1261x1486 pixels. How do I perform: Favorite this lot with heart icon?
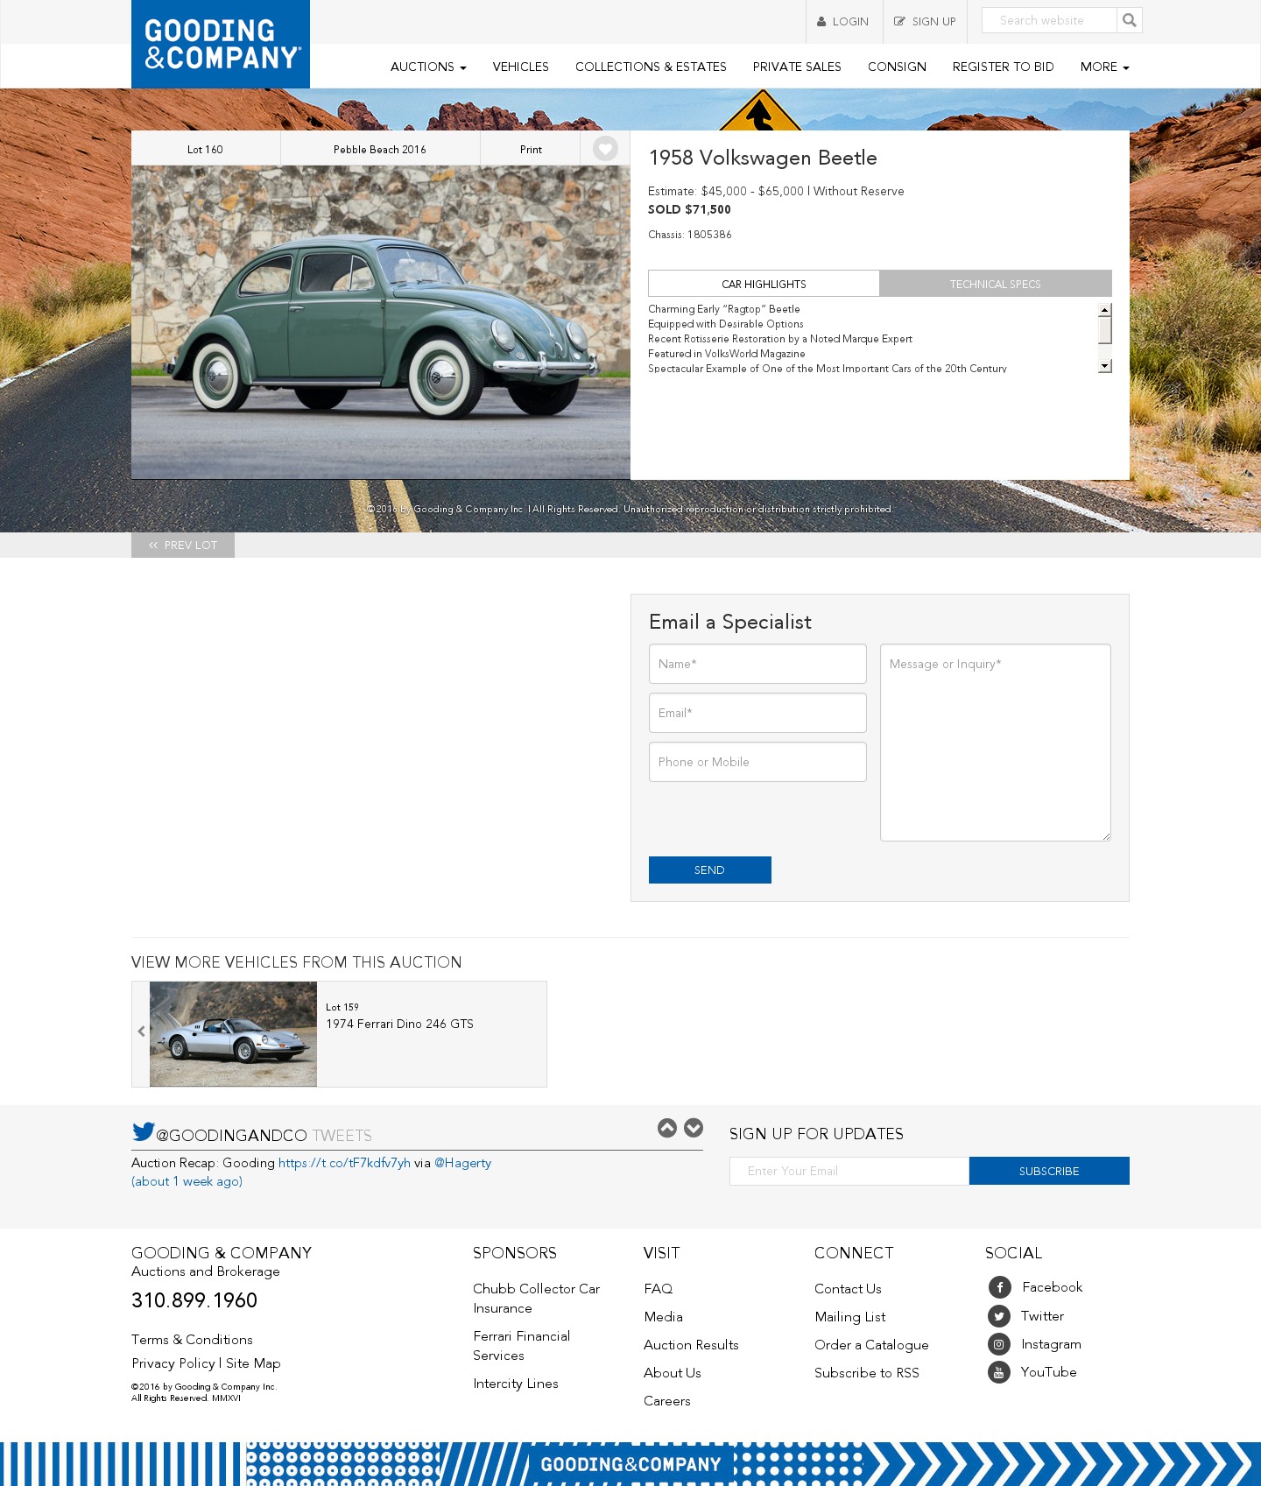tap(605, 149)
